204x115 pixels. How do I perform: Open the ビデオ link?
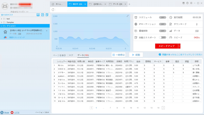(x=17, y=112)
